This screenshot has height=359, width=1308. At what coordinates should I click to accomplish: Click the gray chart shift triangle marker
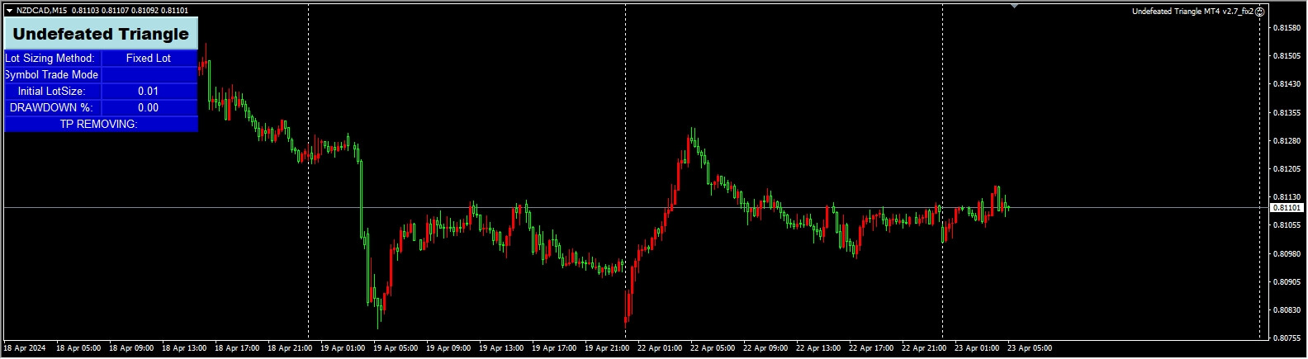tap(1014, 7)
